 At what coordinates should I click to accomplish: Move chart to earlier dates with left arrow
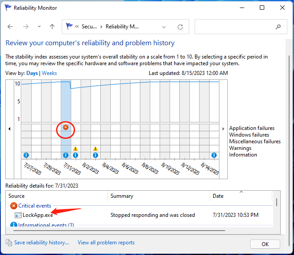(x=9, y=129)
